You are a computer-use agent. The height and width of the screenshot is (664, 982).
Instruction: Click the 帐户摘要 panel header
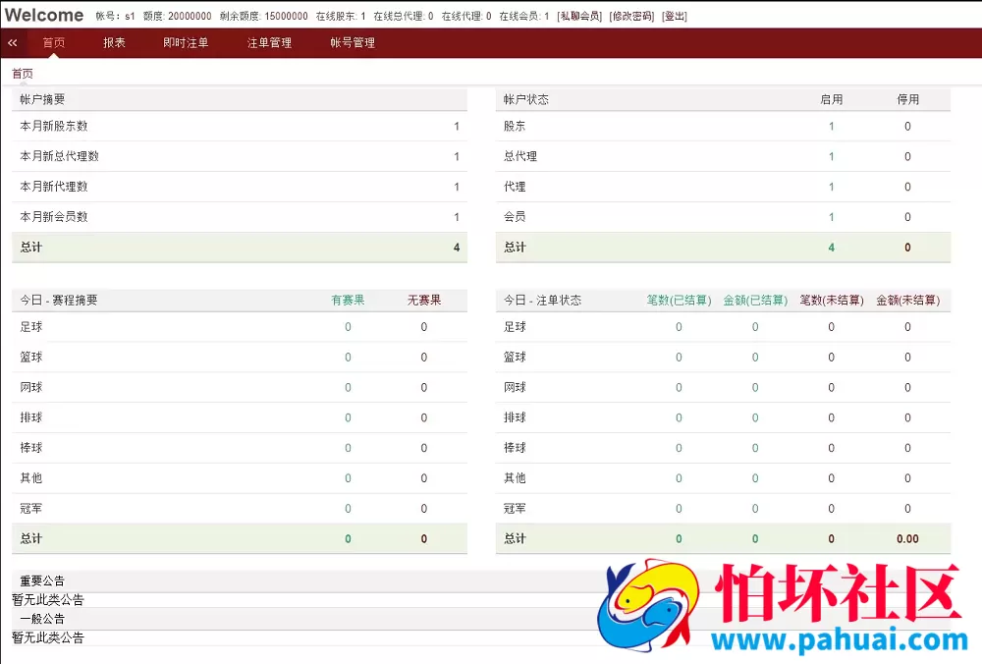coord(240,99)
